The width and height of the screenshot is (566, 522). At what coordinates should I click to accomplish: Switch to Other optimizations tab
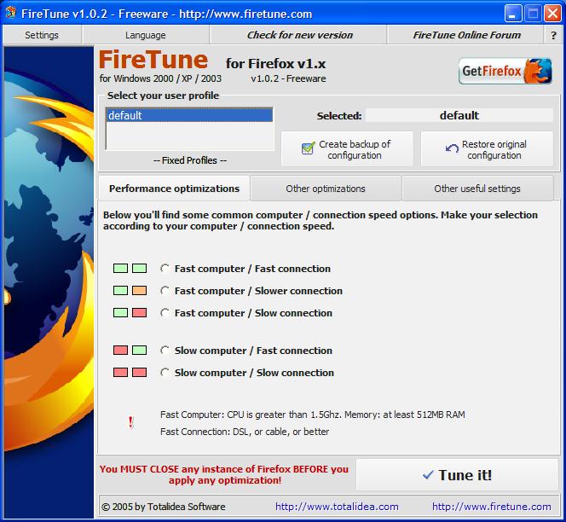point(326,188)
